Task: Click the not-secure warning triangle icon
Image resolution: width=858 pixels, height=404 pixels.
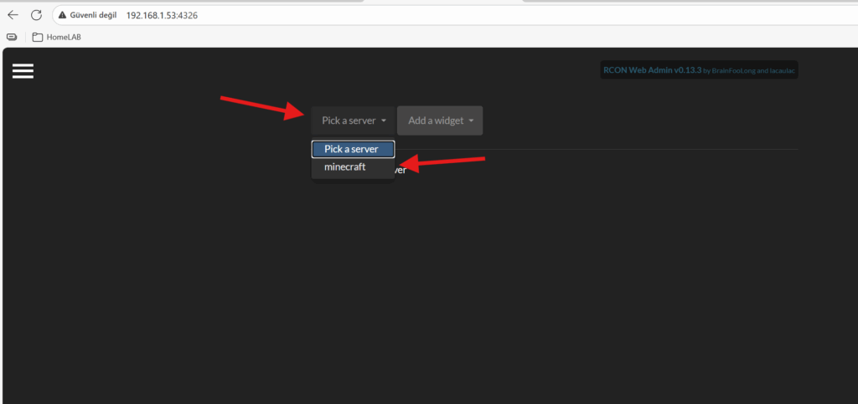Action: (62, 16)
